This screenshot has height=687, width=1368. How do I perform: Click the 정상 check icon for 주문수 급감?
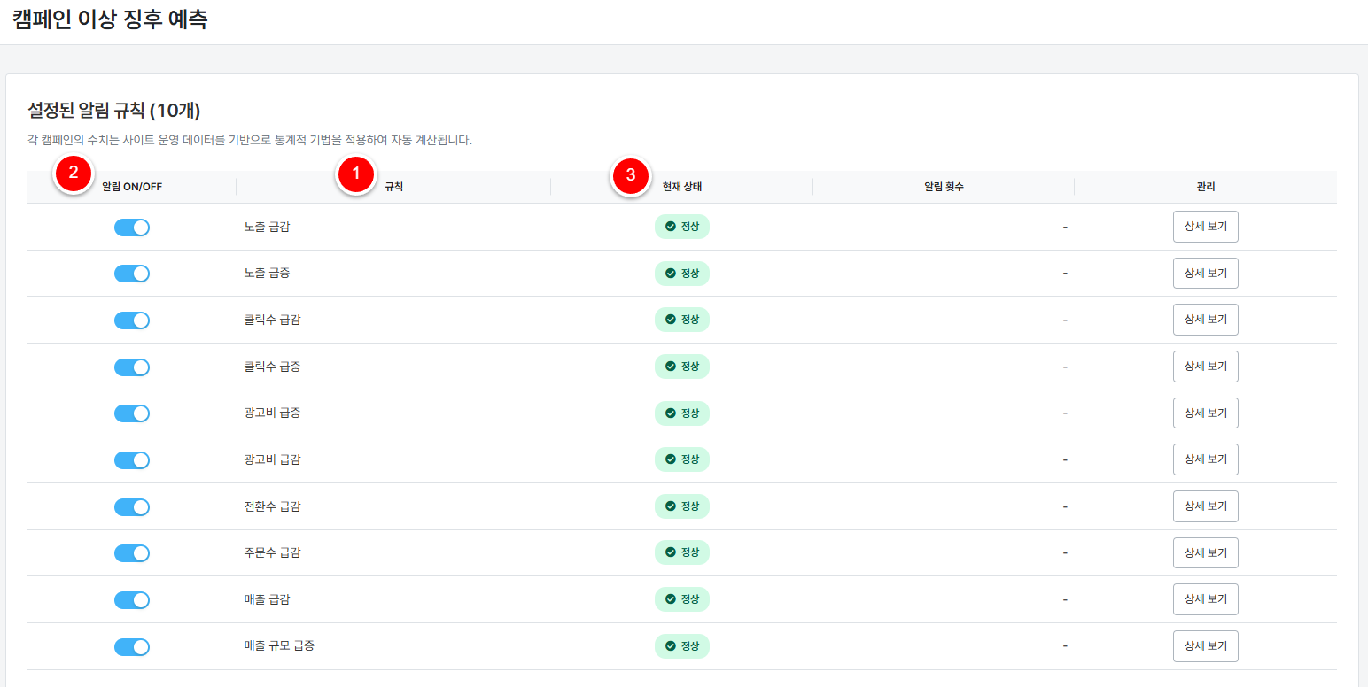(x=671, y=552)
